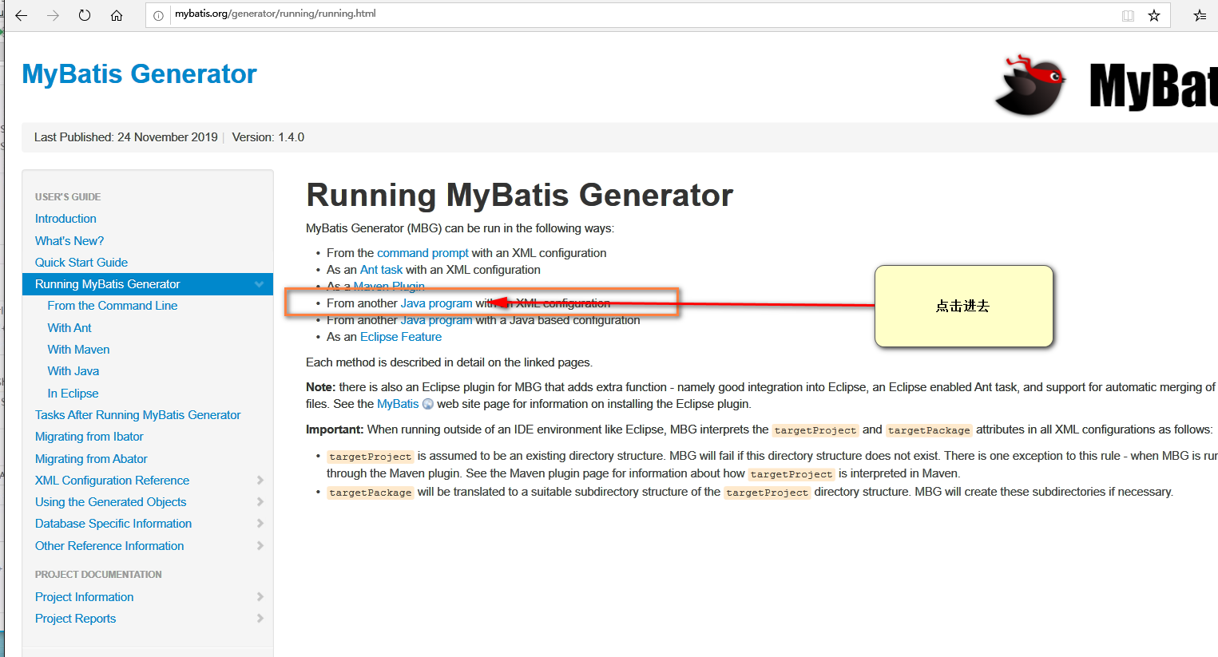Open Migrating from Abator page

tap(91, 459)
